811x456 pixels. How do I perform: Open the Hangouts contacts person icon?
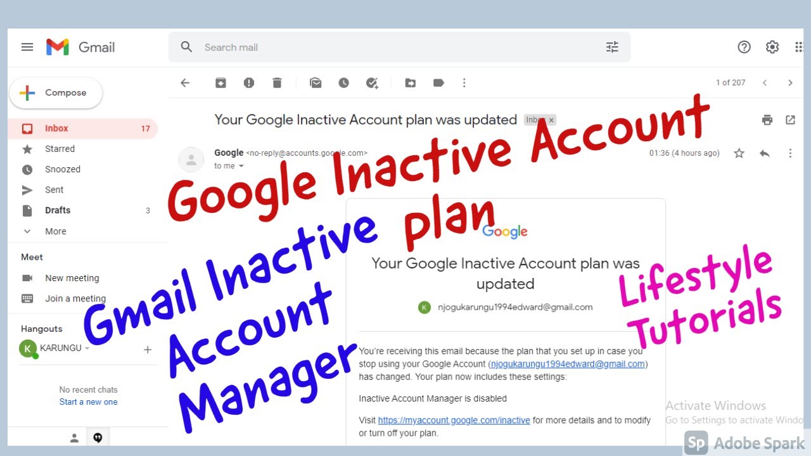pos(74,437)
